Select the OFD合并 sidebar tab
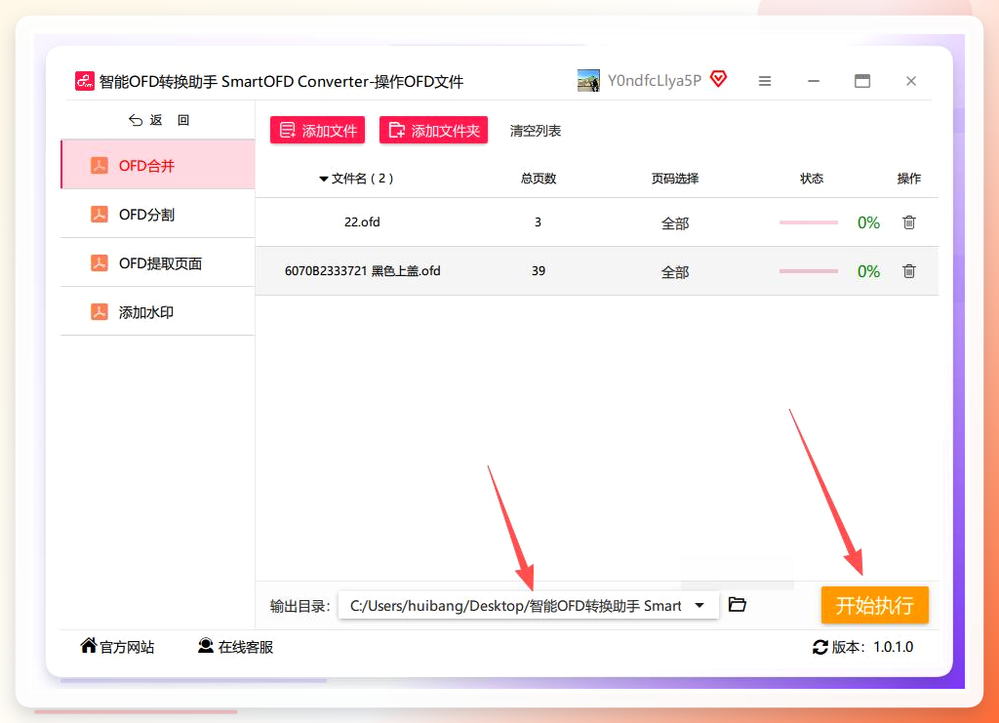Image resolution: width=999 pixels, height=723 pixels. (157, 165)
